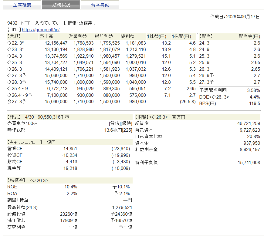Click the [貸借][優待] label
Screen dimensions: 264x236
120,123
